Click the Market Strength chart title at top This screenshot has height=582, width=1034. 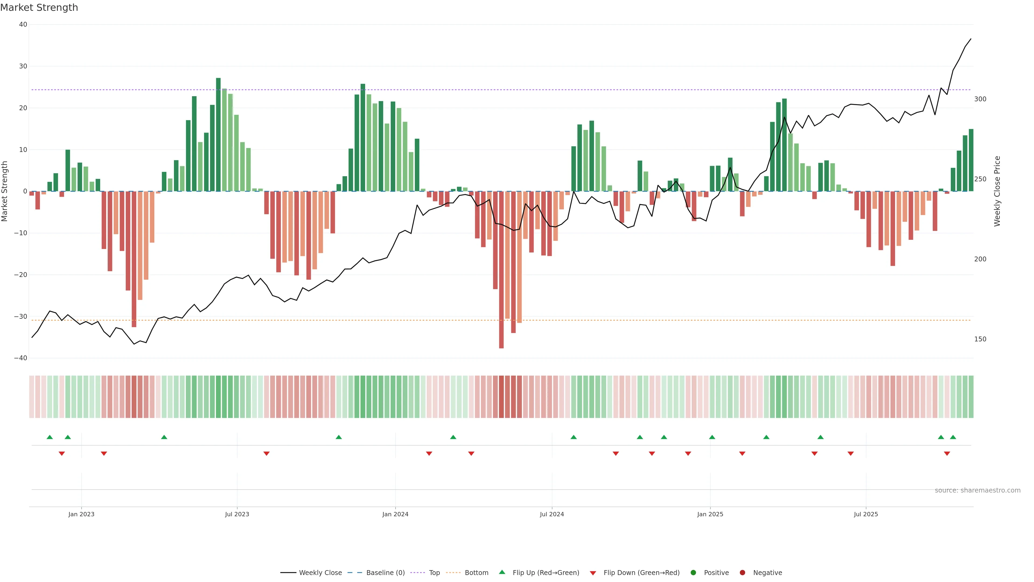39,8
